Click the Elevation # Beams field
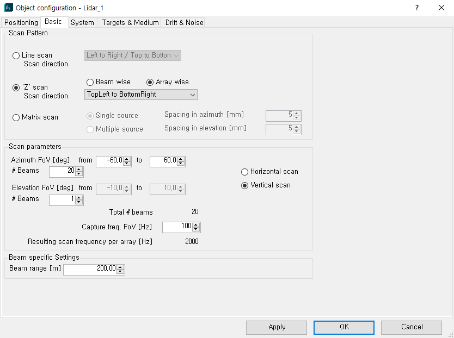This screenshot has width=454, height=338. coord(62,200)
